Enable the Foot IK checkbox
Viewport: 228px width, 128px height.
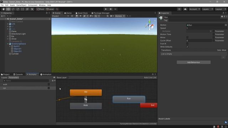pos(187,44)
